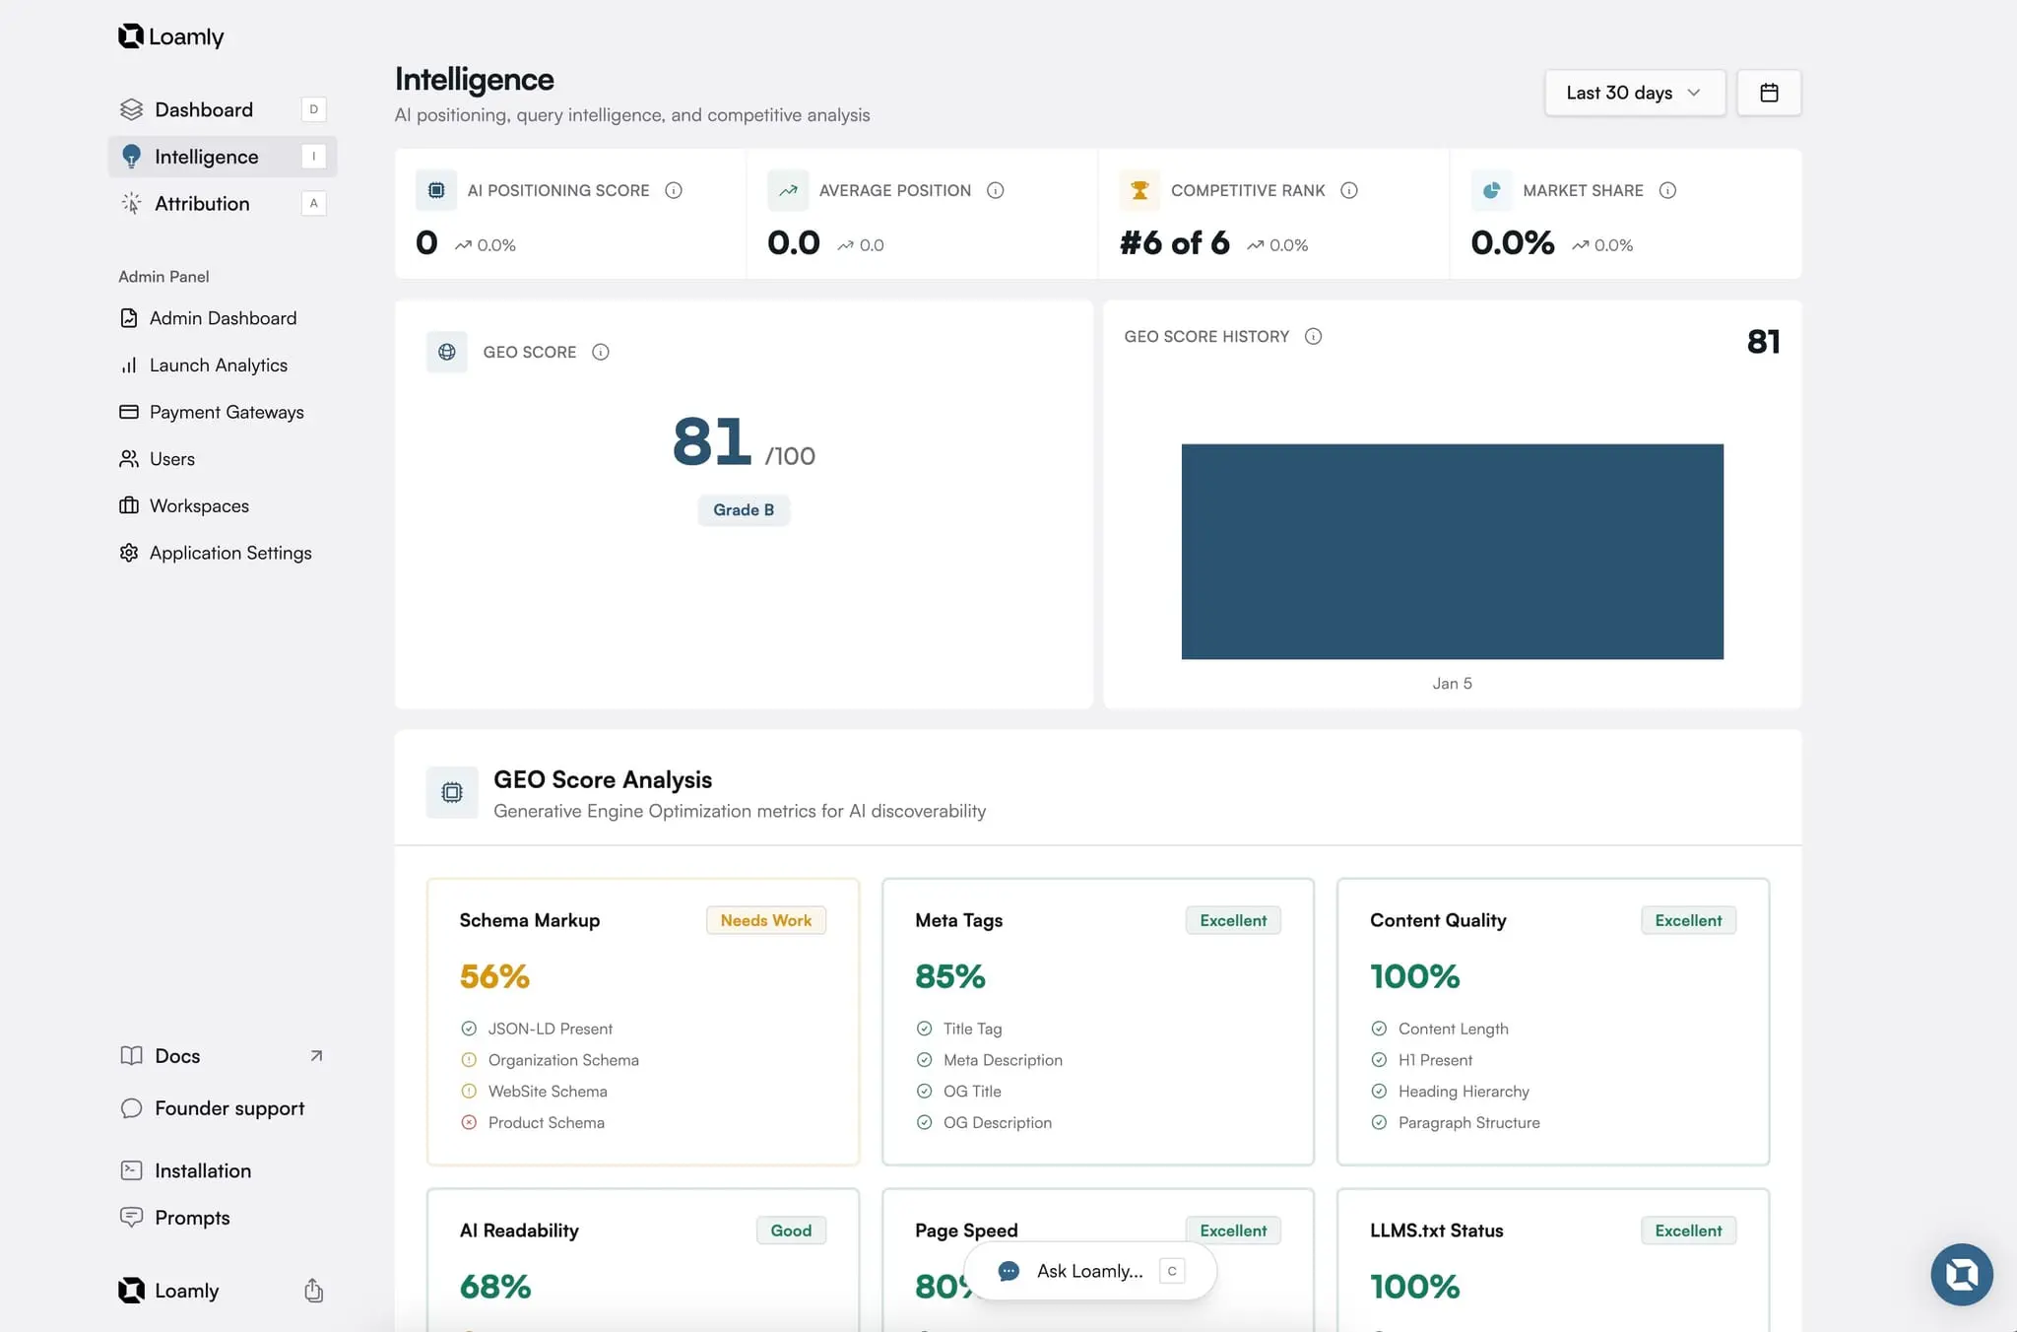Screen dimensions: 2017x1332
Task: Click the Grade B badge
Action: click(x=744, y=510)
